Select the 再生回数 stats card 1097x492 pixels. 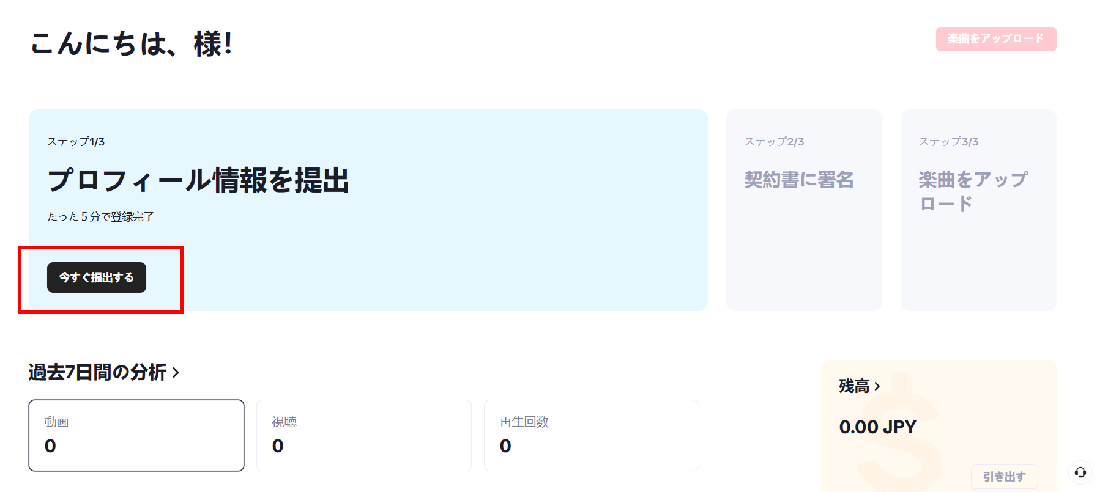tap(592, 435)
